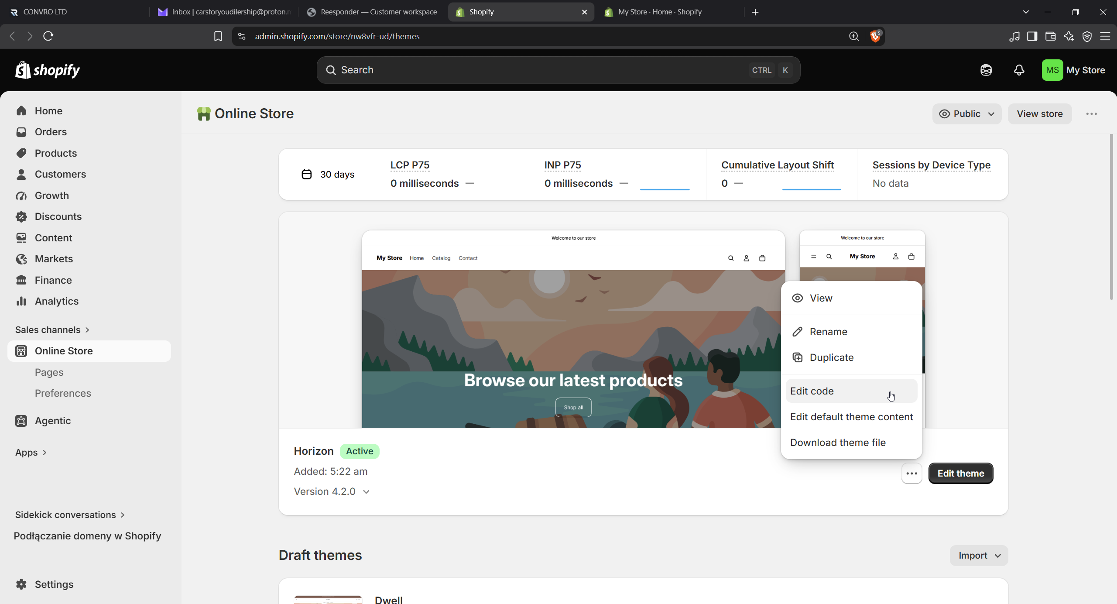Open Brave Leo AI icon
The image size is (1117, 604).
pyautogui.click(x=1069, y=36)
